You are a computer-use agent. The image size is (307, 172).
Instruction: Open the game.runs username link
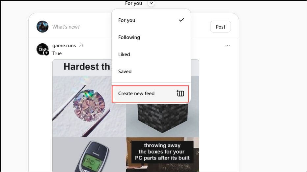64,46
